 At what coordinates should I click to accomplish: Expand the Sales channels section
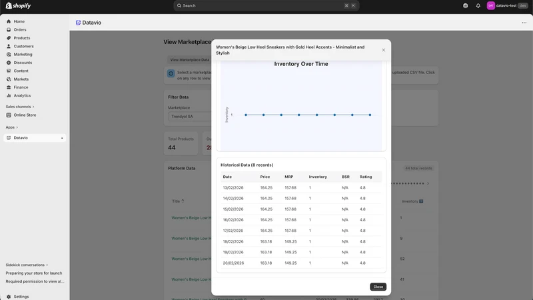(x=20, y=107)
